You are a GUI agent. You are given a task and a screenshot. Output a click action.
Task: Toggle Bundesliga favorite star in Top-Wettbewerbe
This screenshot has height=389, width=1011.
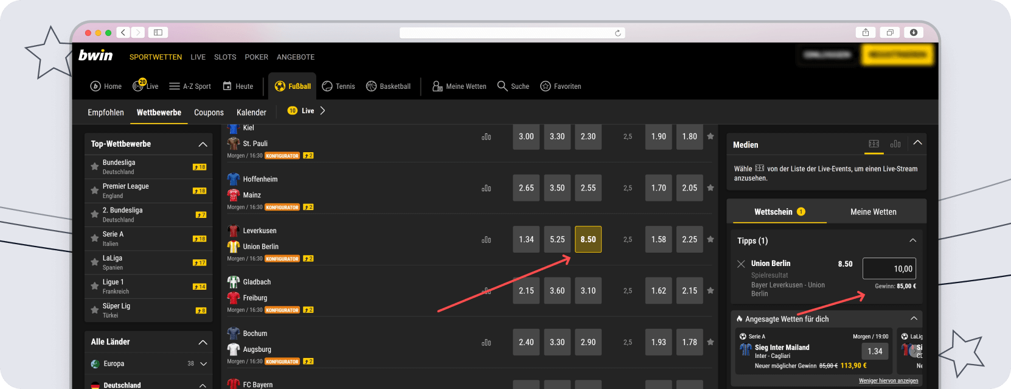click(95, 167)
